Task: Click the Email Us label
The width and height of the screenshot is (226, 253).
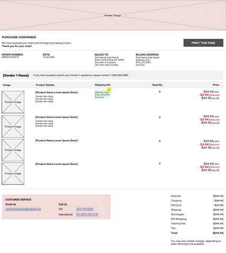Action: (11, 204)
